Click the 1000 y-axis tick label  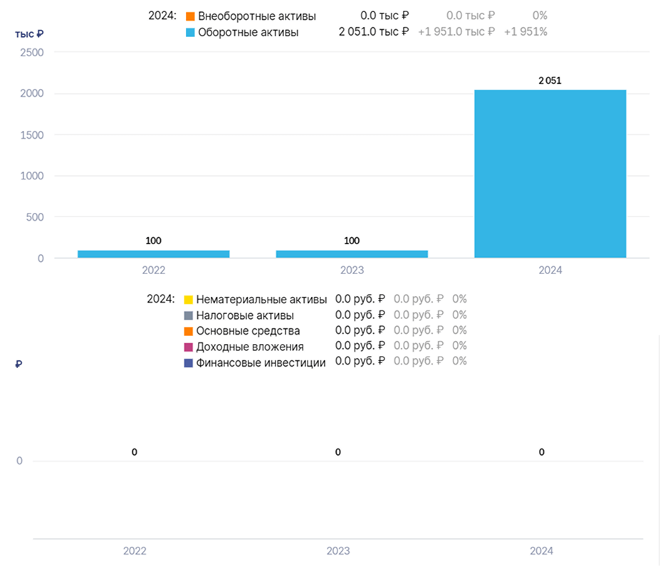point(32,176)
